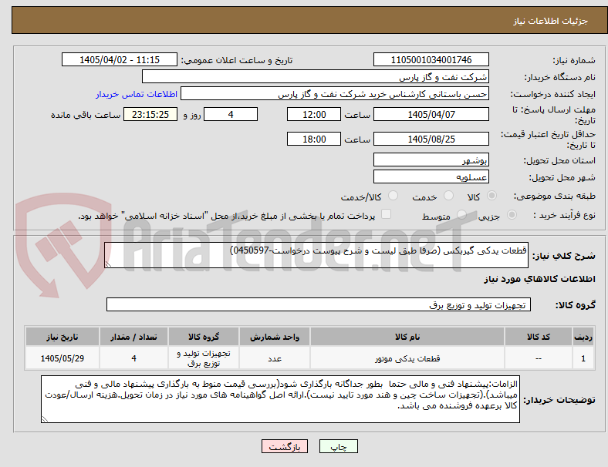Click the چاپ print button

[x=339, y=446]
